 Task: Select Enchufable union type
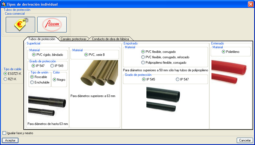tap(40, 82)
